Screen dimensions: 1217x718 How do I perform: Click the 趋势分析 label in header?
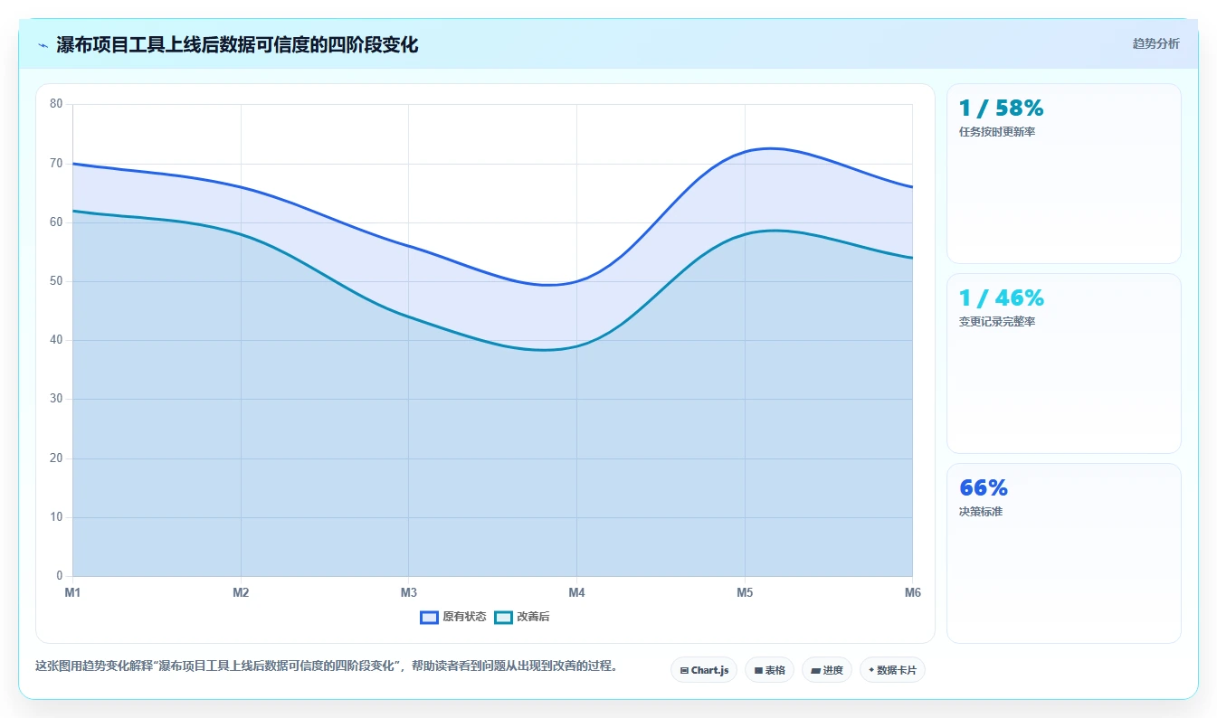[x=1155, y=43]
